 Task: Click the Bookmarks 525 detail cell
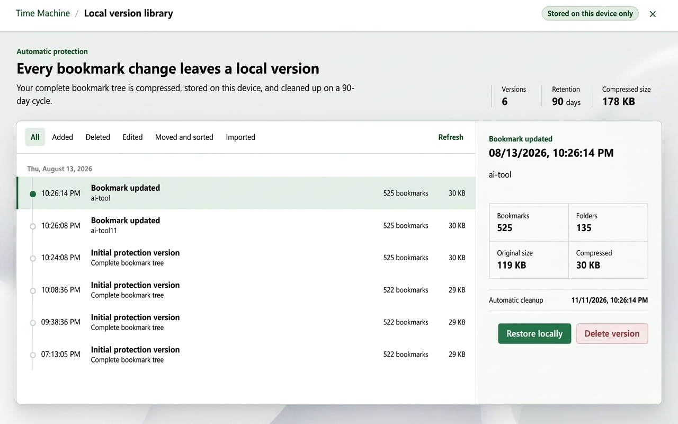point(529,223)
